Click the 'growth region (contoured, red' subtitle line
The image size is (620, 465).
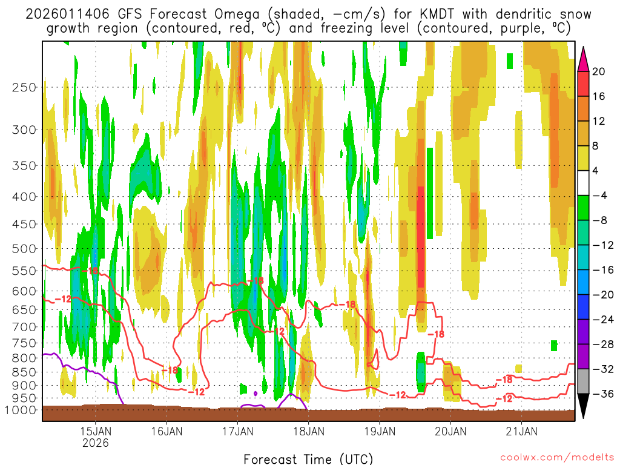point(308,28)
